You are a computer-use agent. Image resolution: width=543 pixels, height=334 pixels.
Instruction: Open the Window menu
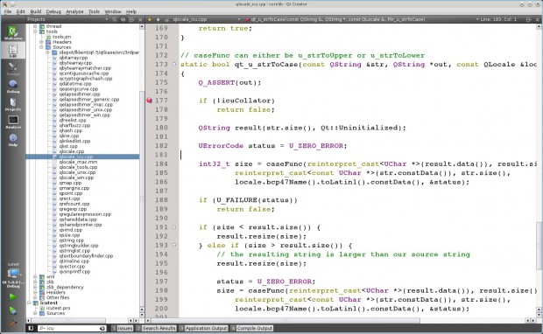tap(113, 11)
